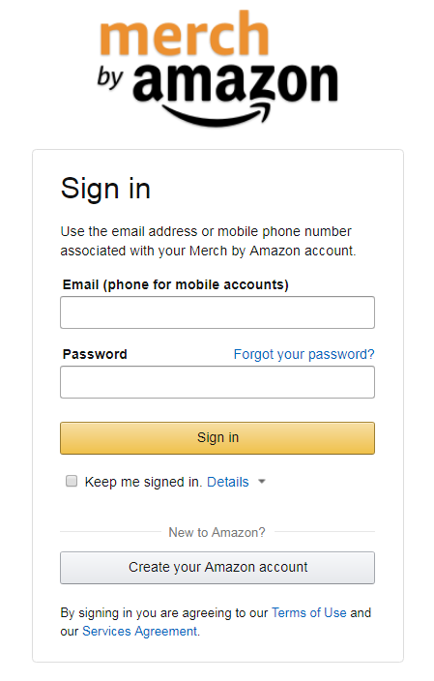Click the small 'by' text in logo
The image size is (434, 681).
point(110,77)
